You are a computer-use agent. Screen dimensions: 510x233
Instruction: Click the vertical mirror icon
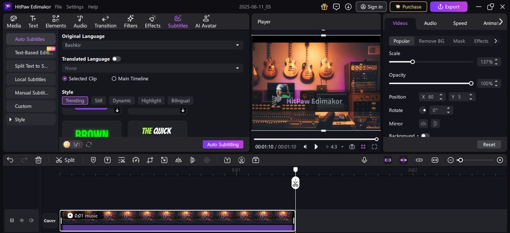point(435,124)
